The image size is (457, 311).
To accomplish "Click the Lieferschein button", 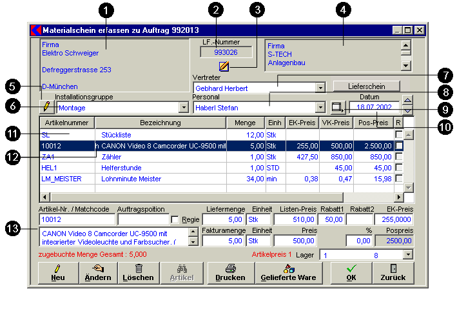I will [366, 86].
